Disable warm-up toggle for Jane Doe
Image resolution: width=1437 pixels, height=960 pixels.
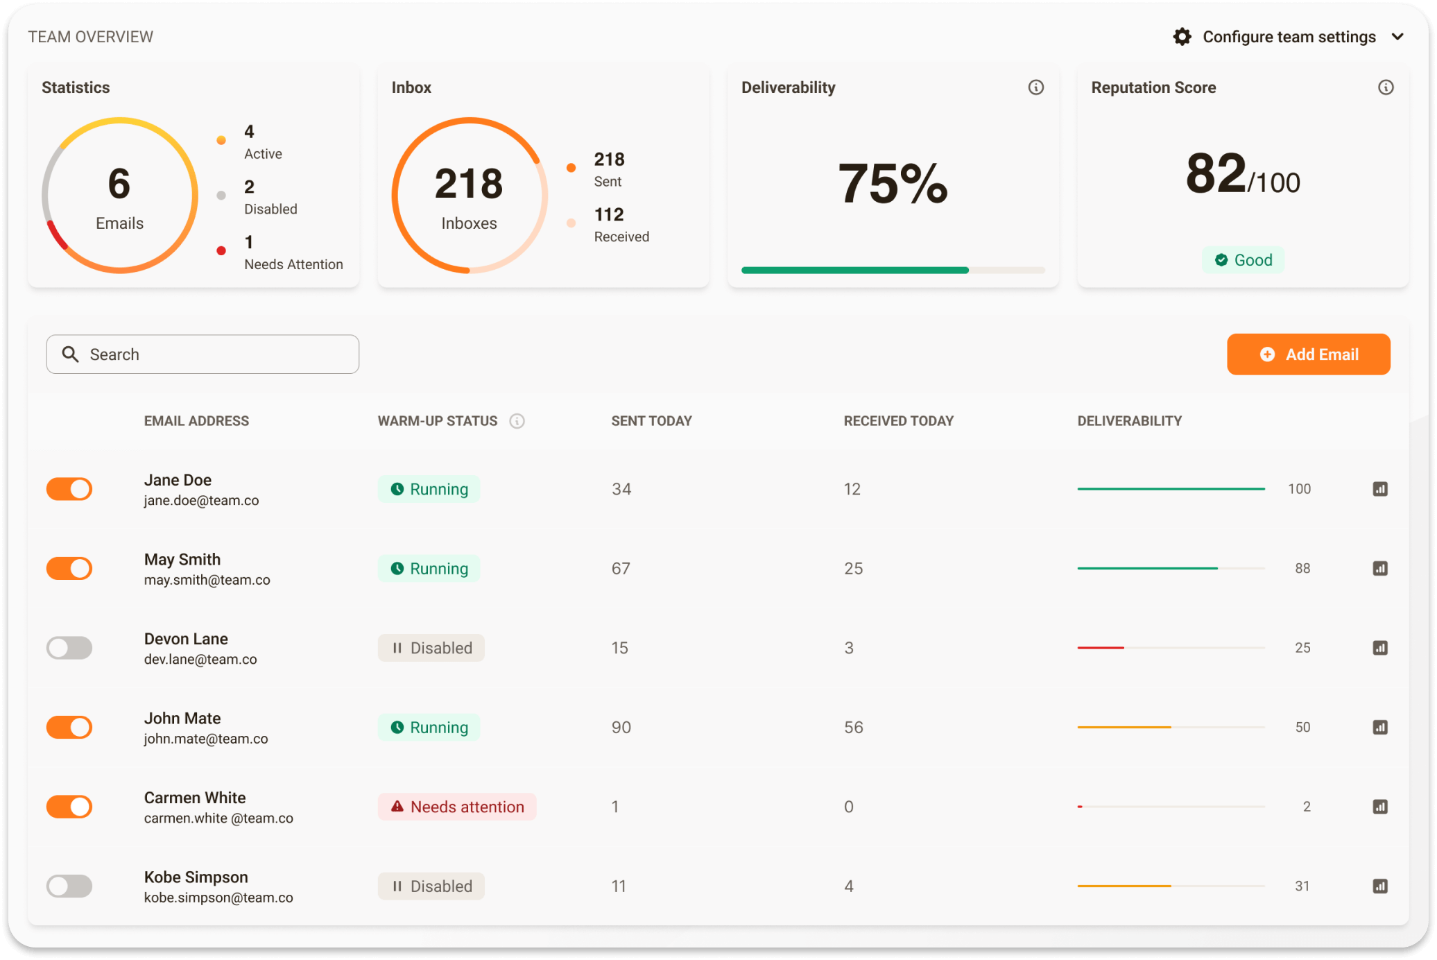tap(69, 489)
